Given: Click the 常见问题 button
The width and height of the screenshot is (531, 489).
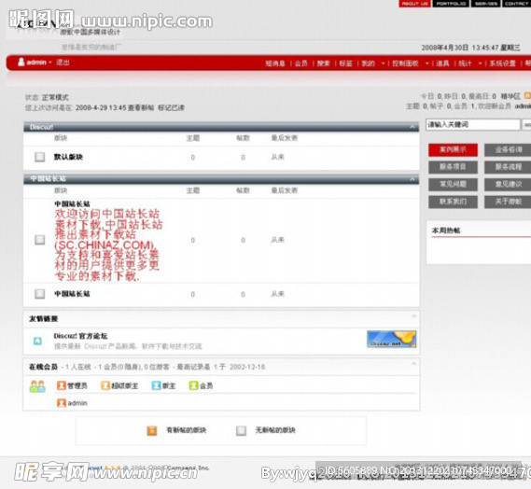Looking at the screenshot, I should pos(454,184).
